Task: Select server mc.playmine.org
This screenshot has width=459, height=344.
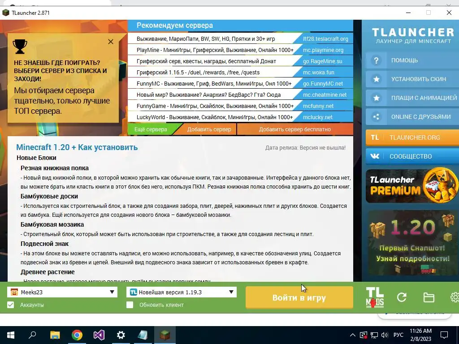Action: point(323,50)
